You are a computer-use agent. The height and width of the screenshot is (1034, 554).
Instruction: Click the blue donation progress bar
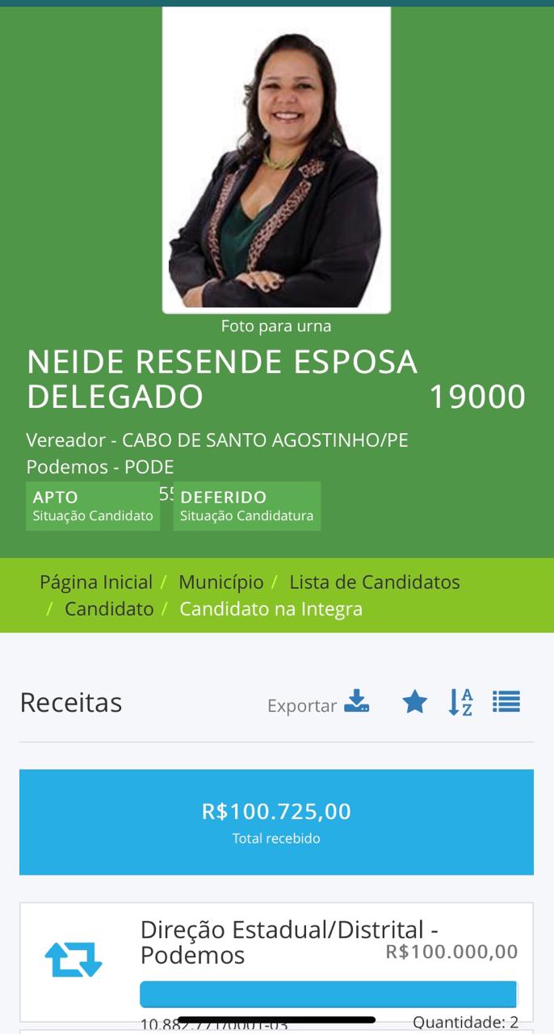pyautogui.click(x=328, y=994)
